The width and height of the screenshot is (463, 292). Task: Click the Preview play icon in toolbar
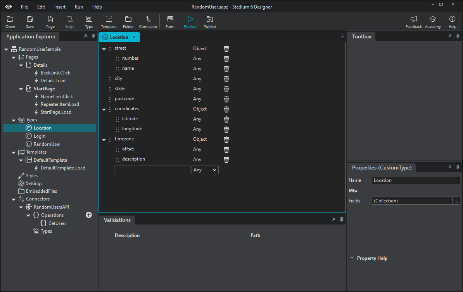[x=190, y=19]
